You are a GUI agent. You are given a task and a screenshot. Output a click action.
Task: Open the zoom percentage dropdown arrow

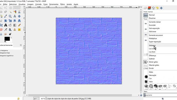click(46, 99)
